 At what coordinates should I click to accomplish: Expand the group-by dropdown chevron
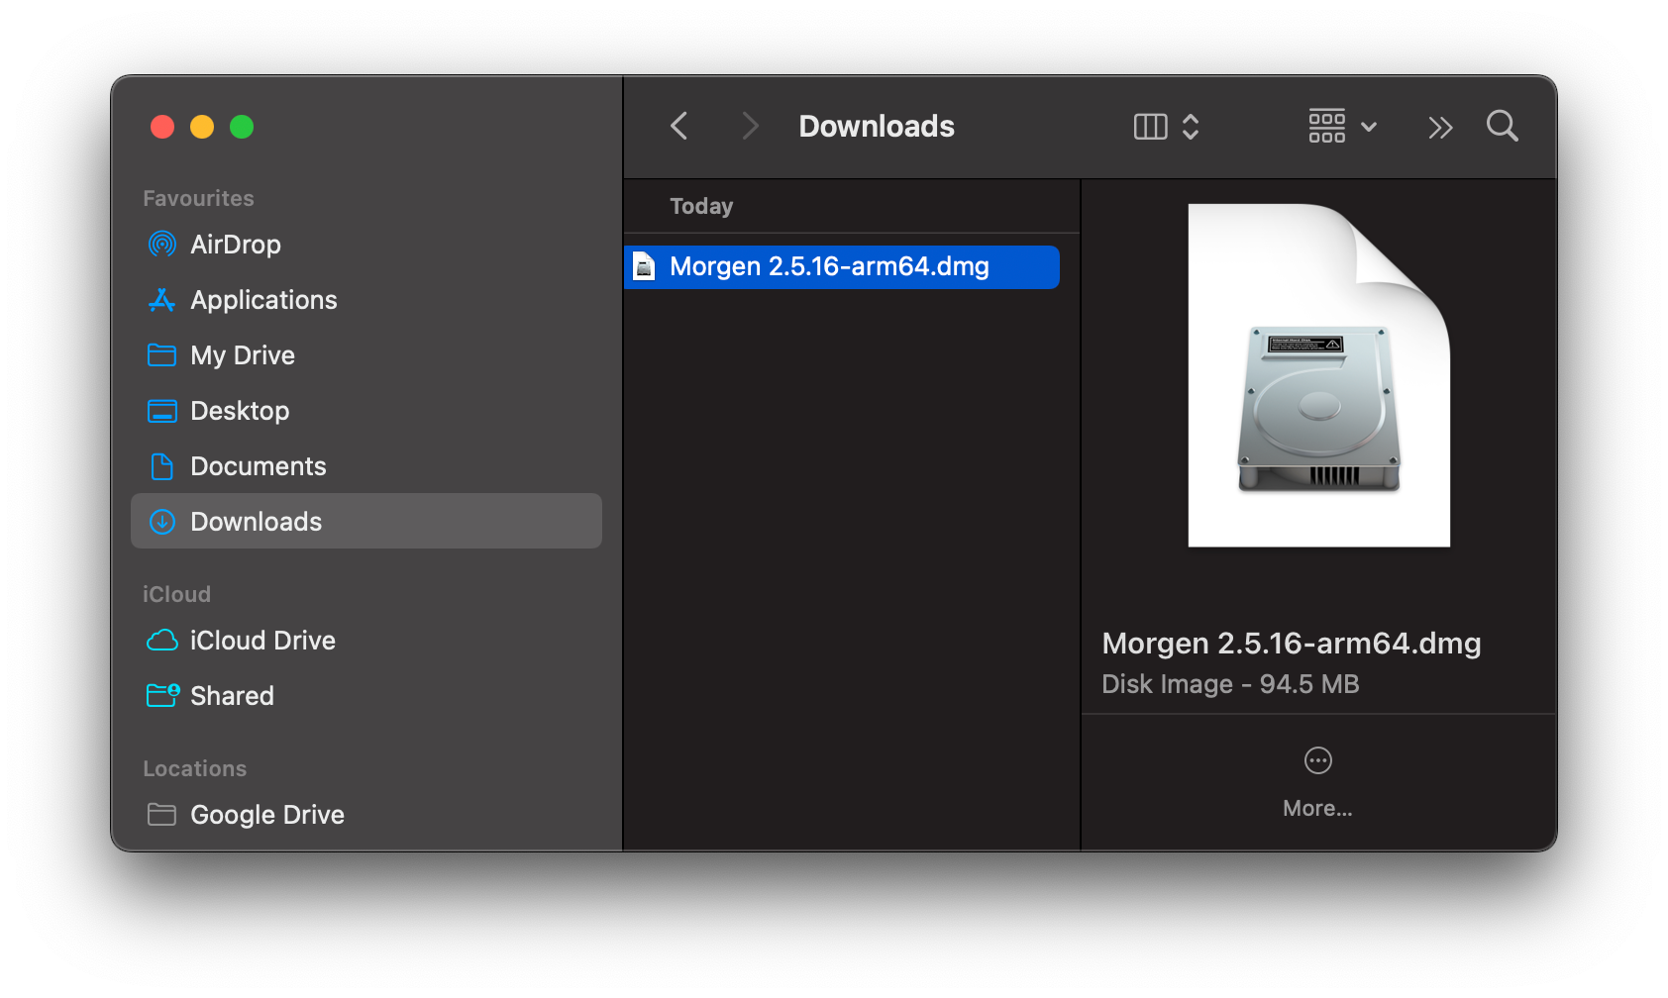[x=1369, y=127]
